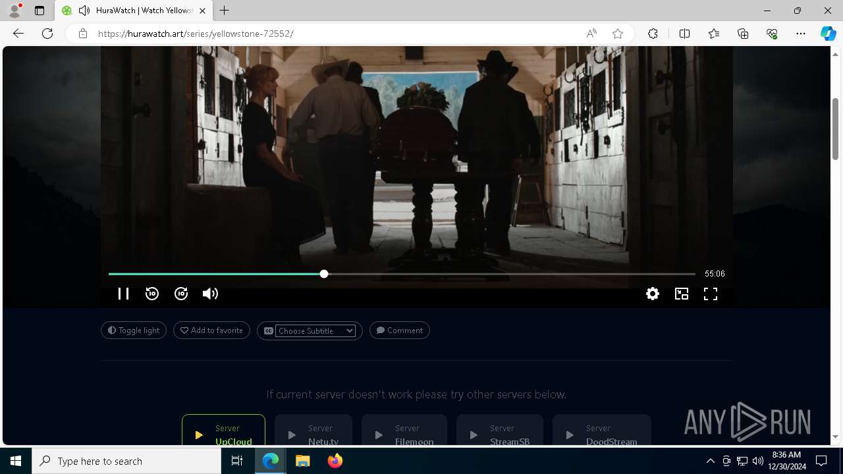Enable picture-in-picture mode
The width and height of the screenshot is (843, 474).
[x=682, y=294]
